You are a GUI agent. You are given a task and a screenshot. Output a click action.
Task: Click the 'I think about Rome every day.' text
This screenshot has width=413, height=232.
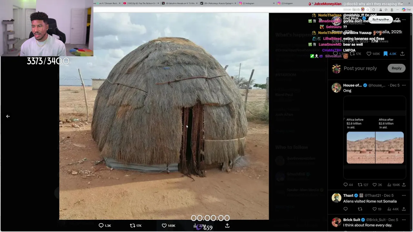(368, 225)
